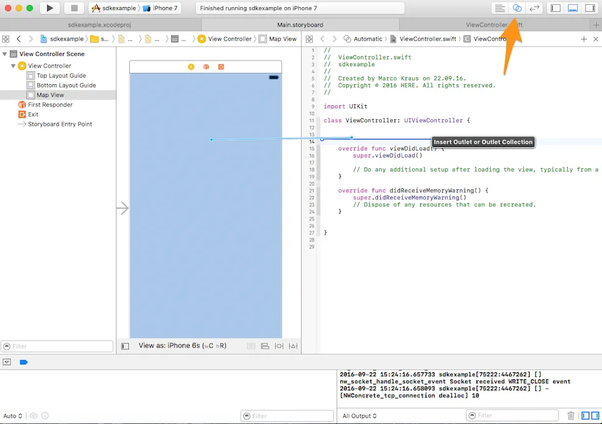
Task: Select Storyboard Entry Point
Action: [x=55, y=124]
